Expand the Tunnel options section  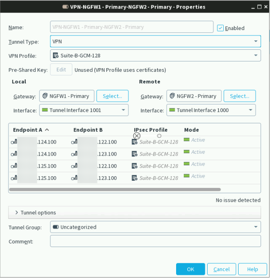(x=134, y=213)
